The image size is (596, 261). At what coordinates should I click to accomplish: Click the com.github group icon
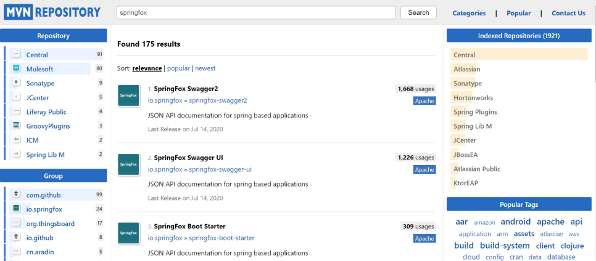pyautogui.click(x=16, y=195)
